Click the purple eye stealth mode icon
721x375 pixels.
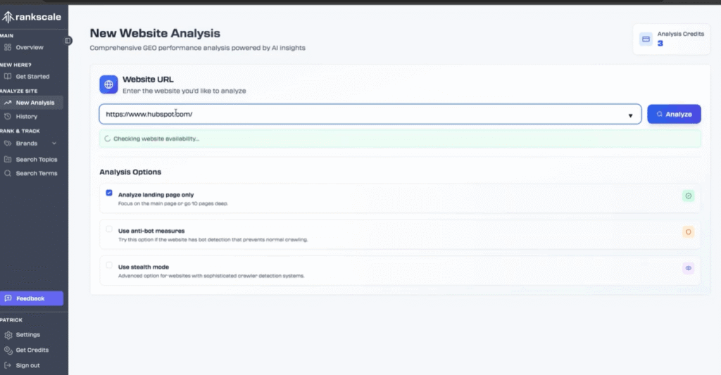tap(689, 268)
